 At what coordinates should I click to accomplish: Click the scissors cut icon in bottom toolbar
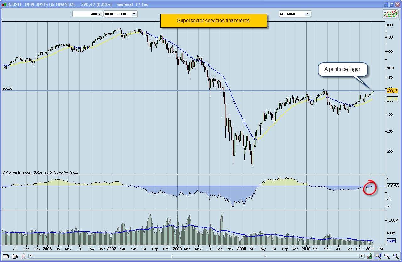tap(23, 256)
